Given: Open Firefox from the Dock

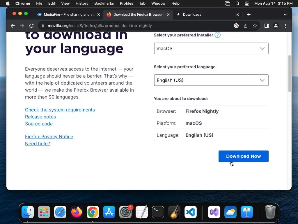Looking at the screenshot, I should (77, 212).
